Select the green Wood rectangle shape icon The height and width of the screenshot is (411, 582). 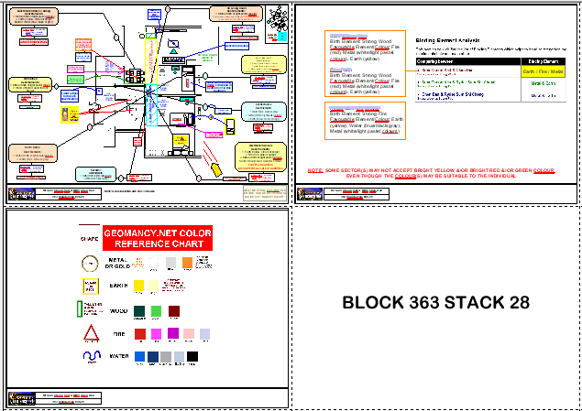(x=90, y=309)
